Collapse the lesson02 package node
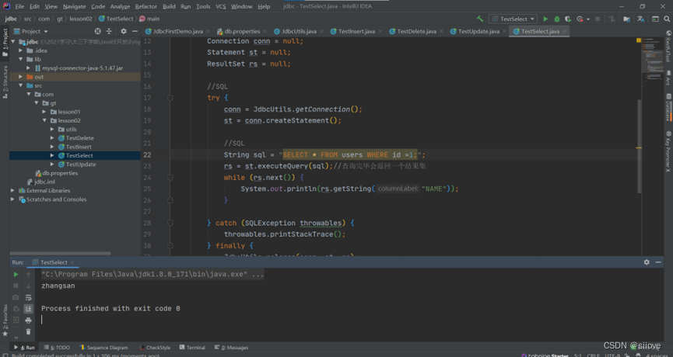The width and height of the screenshot is (673, 357). pyautogui.click(x=45, y=120)
